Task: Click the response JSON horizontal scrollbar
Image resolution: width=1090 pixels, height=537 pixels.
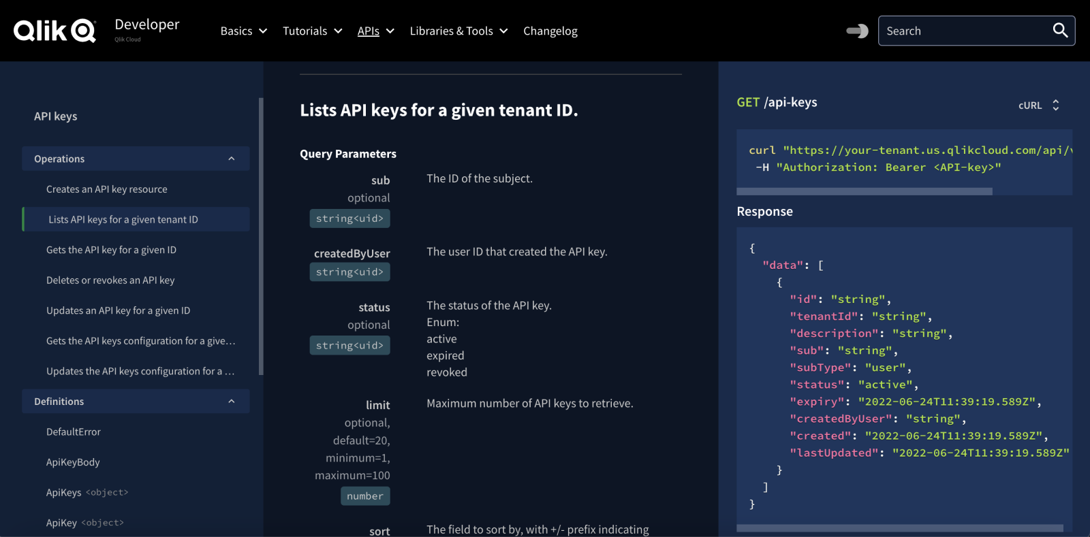Action: [x=899, y=528]
